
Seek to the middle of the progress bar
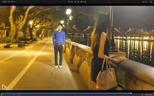point(77,93)
